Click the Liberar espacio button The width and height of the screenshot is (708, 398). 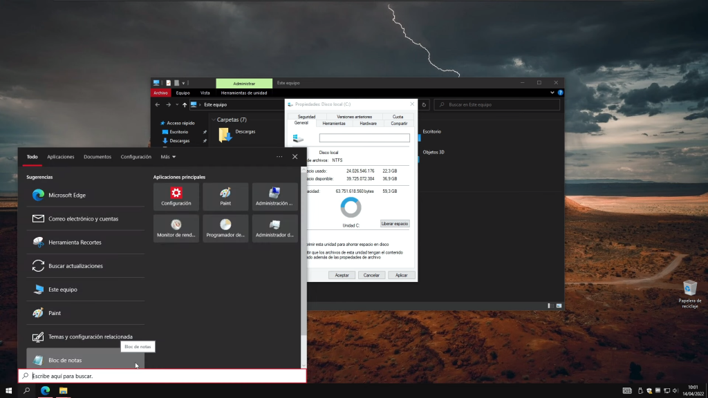[x=395, y=224]
